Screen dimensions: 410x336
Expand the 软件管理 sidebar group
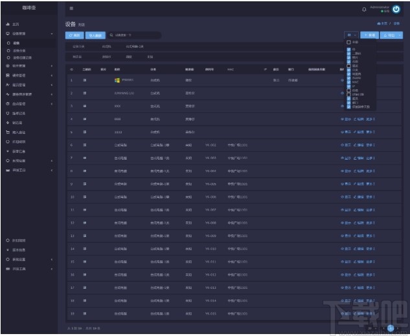pos(52,66)
